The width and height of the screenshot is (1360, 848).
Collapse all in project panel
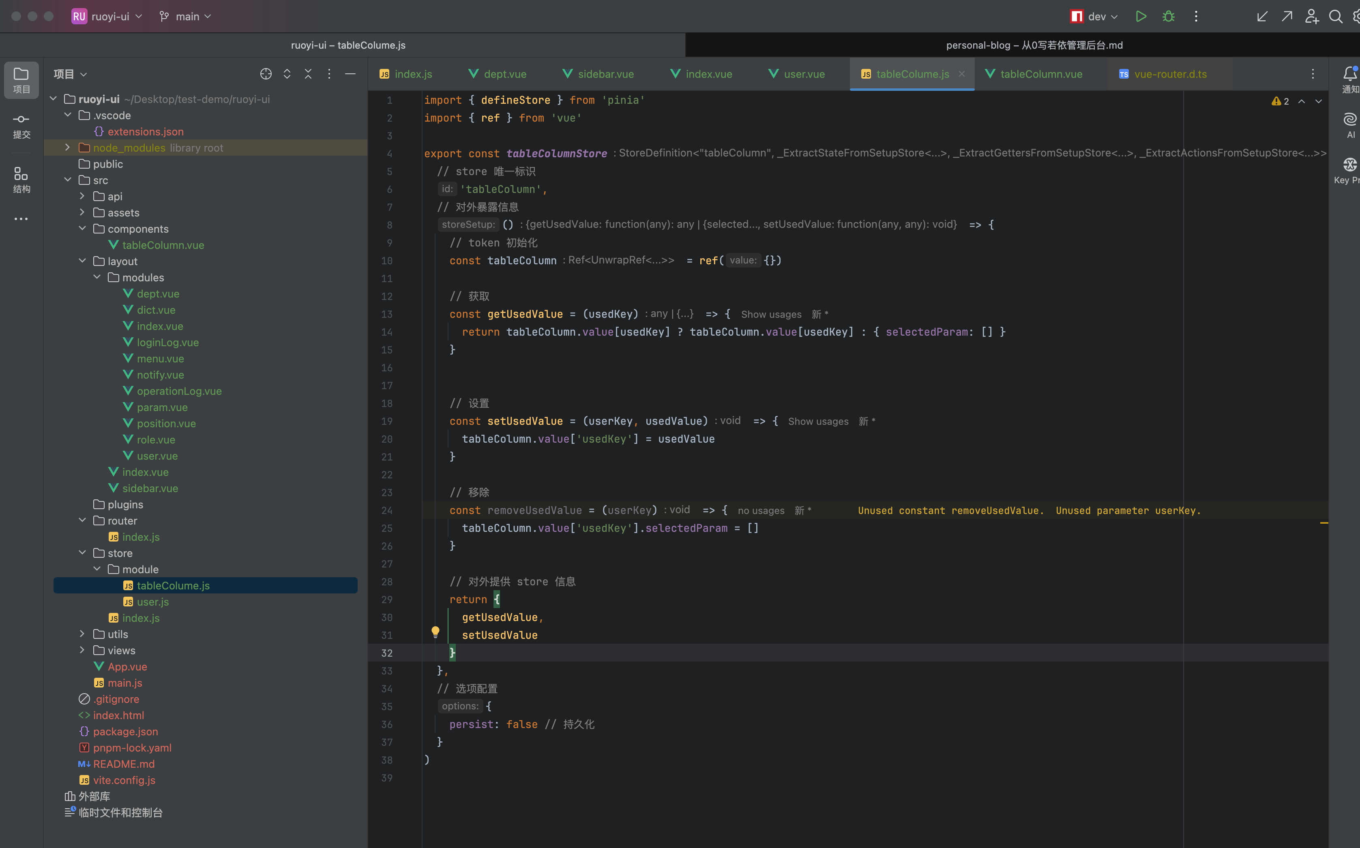[x=308, y=74]
